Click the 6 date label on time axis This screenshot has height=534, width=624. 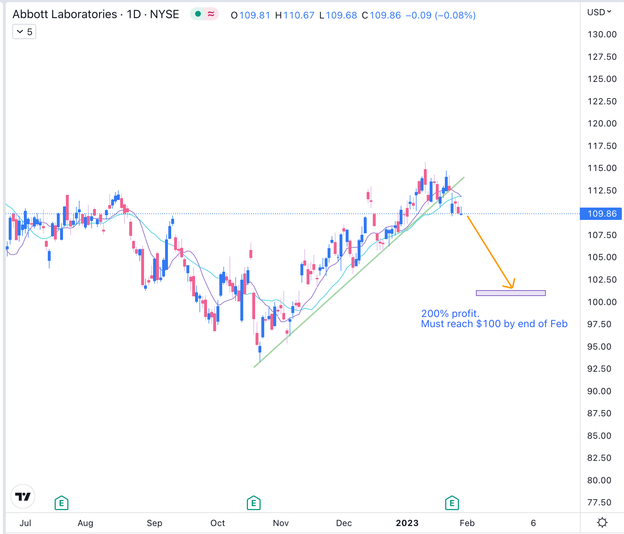click(533, 523)
